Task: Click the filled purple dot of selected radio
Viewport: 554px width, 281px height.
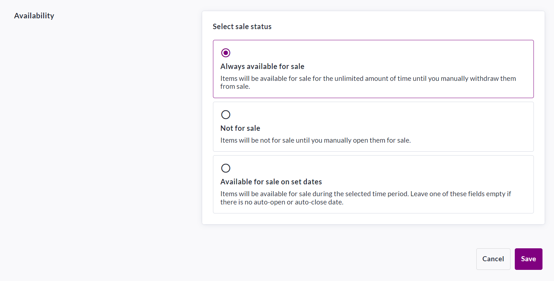Action: (226, 53)
